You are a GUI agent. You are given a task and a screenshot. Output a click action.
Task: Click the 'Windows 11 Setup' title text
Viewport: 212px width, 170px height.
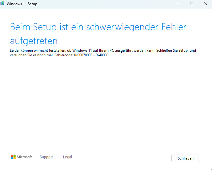(x=22, y=4)
